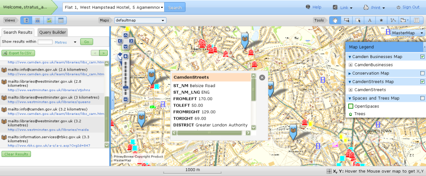
Task: Close the CamdenStreets info popup
Action: [262, 78]
